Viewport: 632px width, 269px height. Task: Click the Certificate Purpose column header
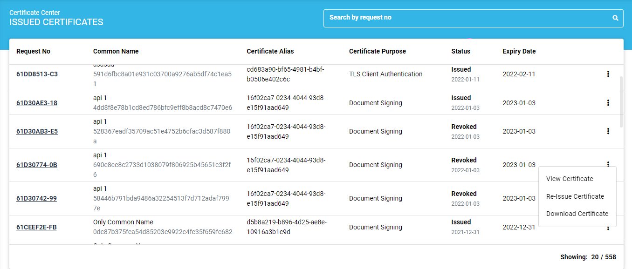(378, 51)
